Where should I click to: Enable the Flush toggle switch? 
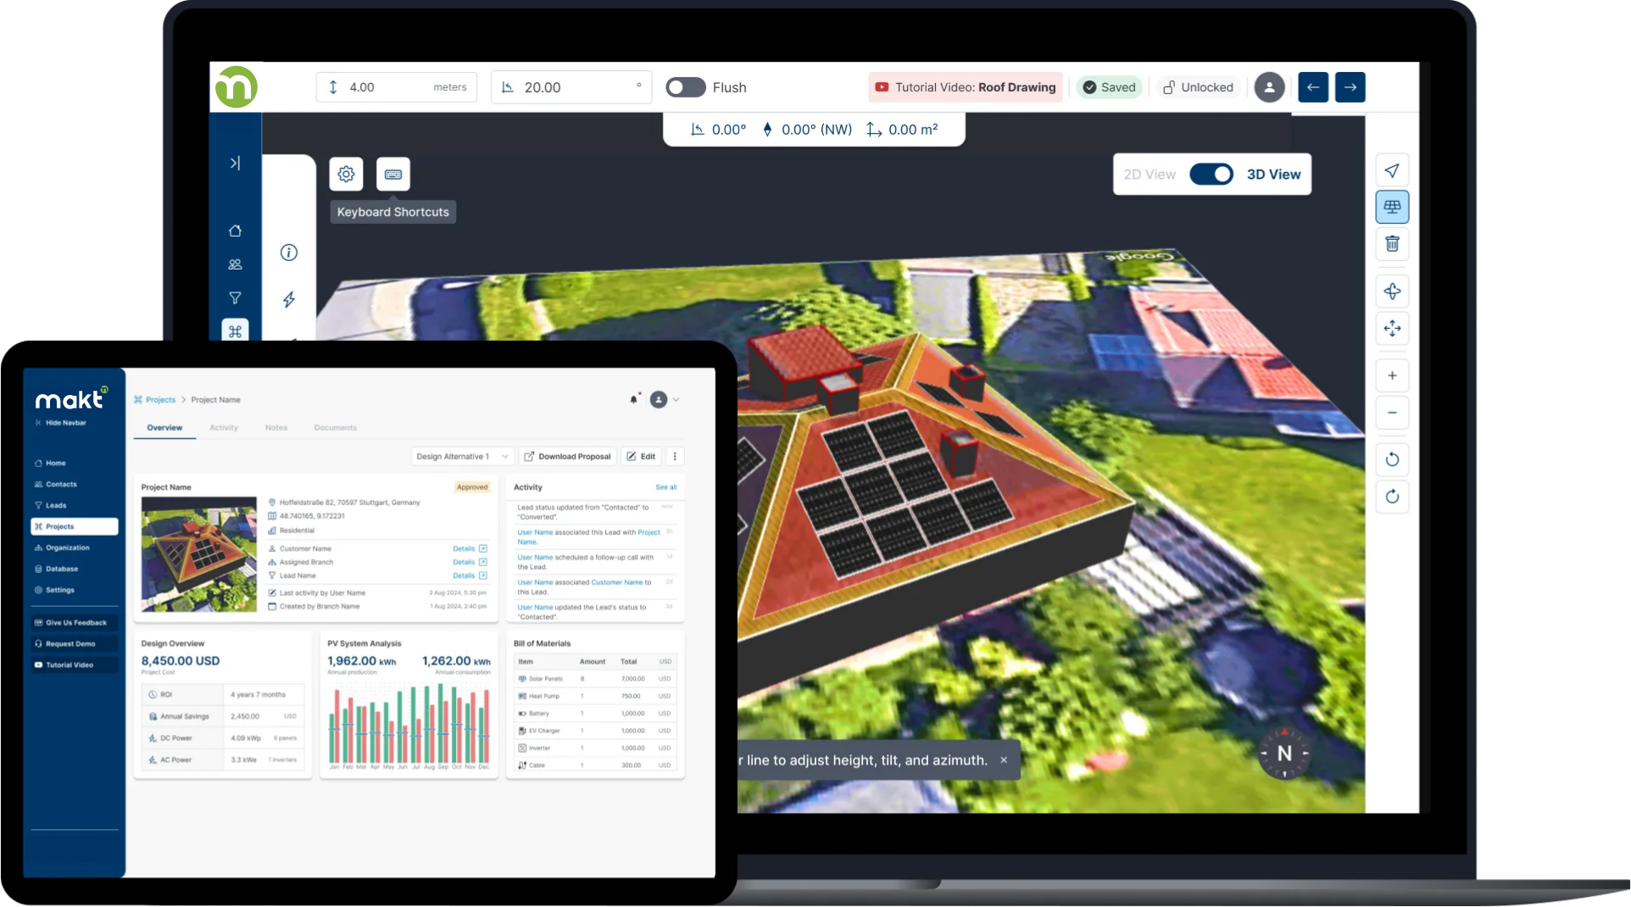pyautogui.click(x=685, y=87)
